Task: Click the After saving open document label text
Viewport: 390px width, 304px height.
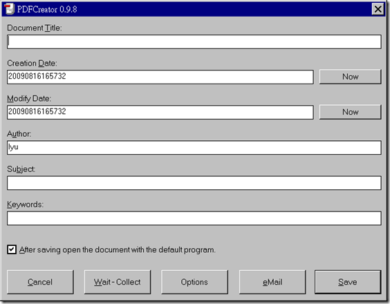Action: click(118, 249)
